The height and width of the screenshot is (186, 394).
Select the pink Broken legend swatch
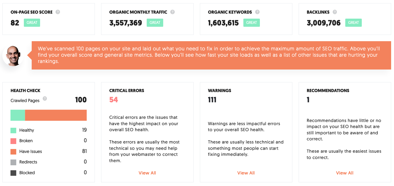[13, 141]
